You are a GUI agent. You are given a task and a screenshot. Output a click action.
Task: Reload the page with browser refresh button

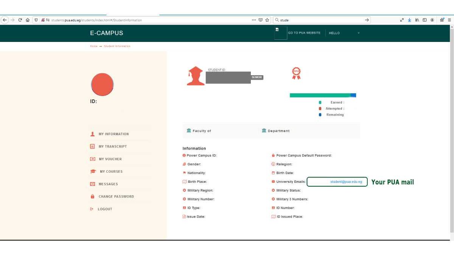[x=20, y=20]
